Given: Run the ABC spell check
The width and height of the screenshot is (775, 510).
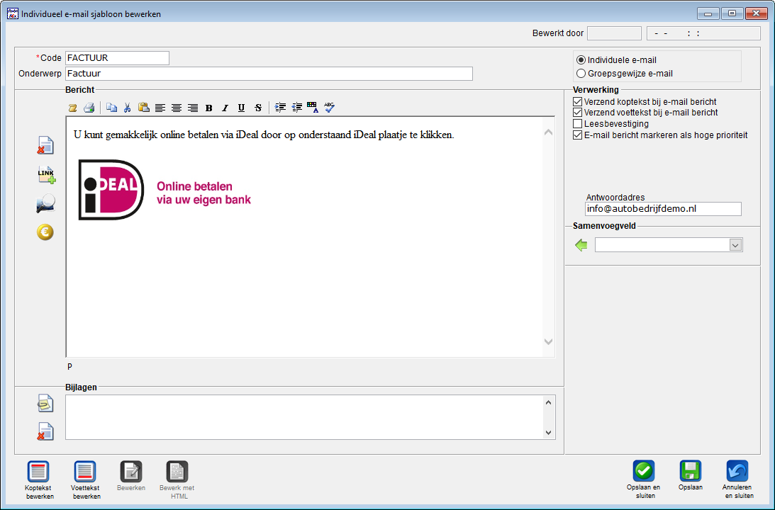Looking at the screenshot, I should (329, 108).
